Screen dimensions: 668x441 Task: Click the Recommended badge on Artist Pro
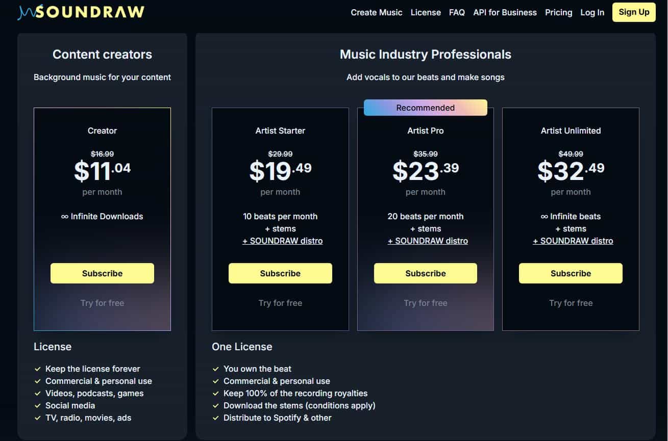[x=425, y=108]
